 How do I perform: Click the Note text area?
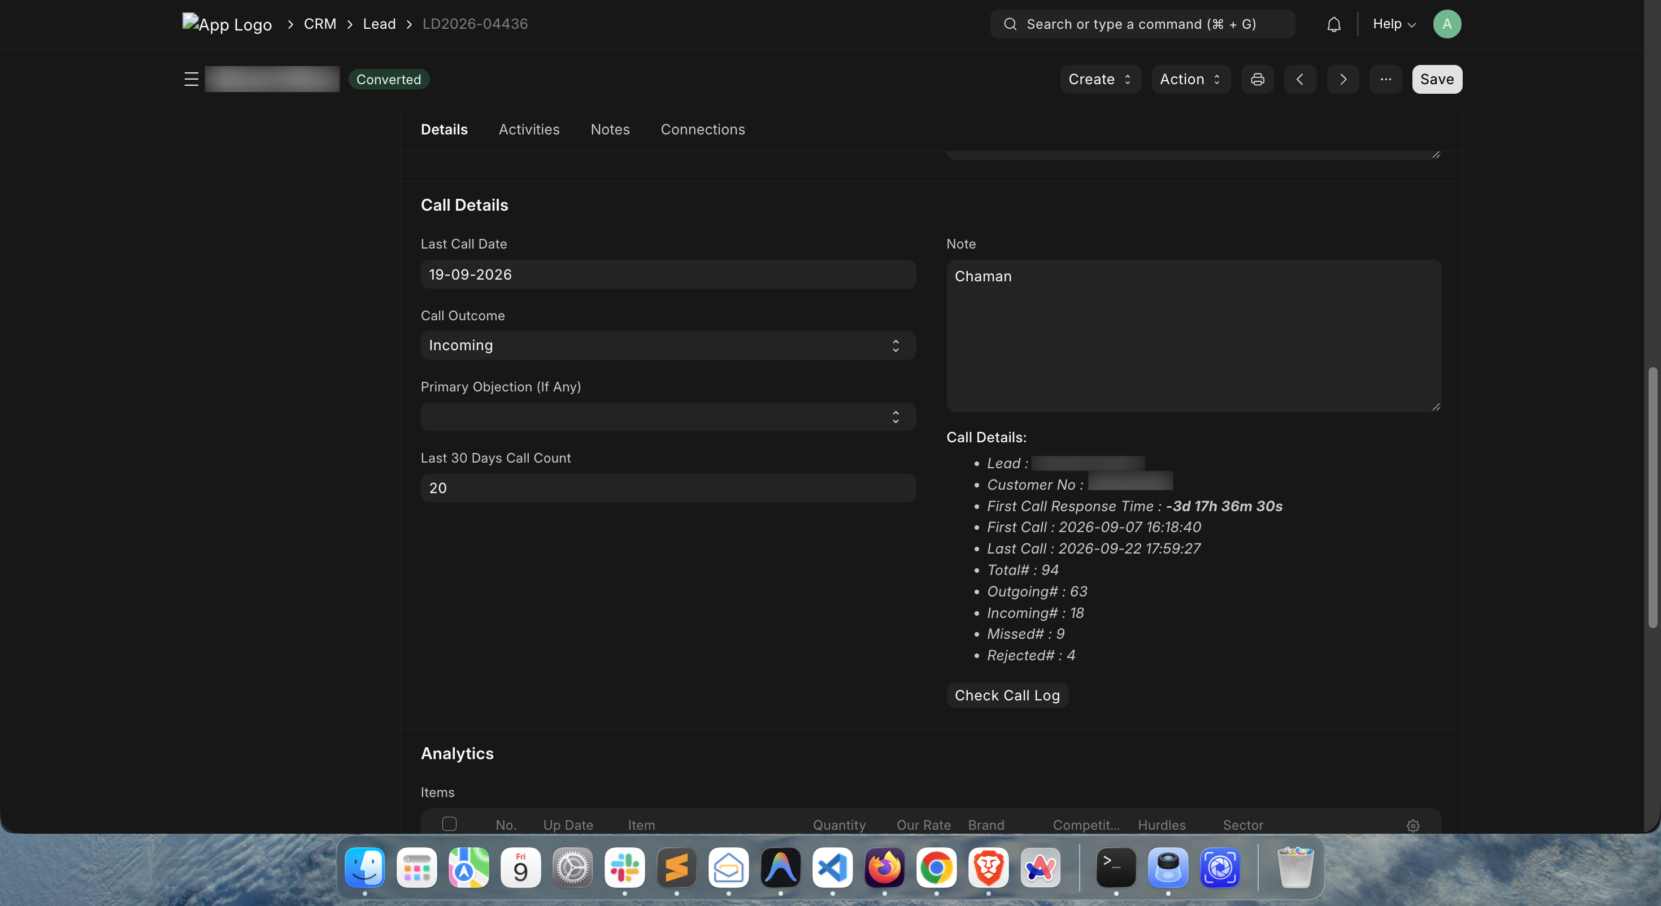(x=1194, y=336)
